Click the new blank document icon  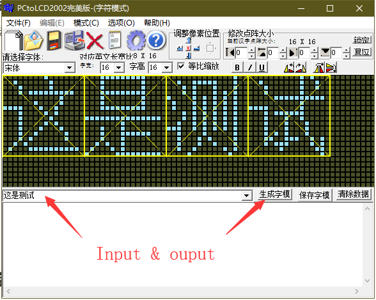tap(13, 40)
